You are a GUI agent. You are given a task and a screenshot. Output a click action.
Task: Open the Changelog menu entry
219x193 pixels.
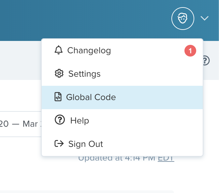89,51
